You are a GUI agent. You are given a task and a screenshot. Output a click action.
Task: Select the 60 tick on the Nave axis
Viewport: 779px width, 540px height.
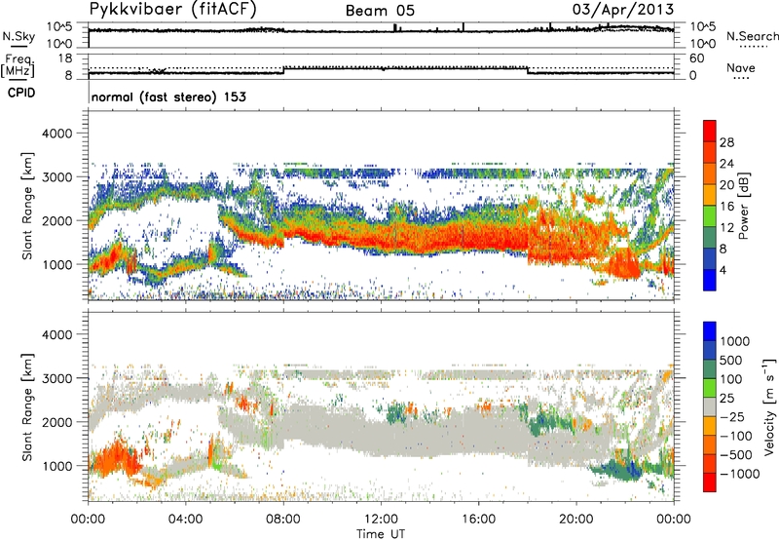click(696, 58)
